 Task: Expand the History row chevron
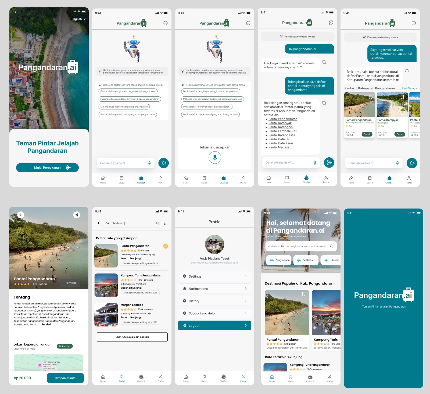coord(246,301)
